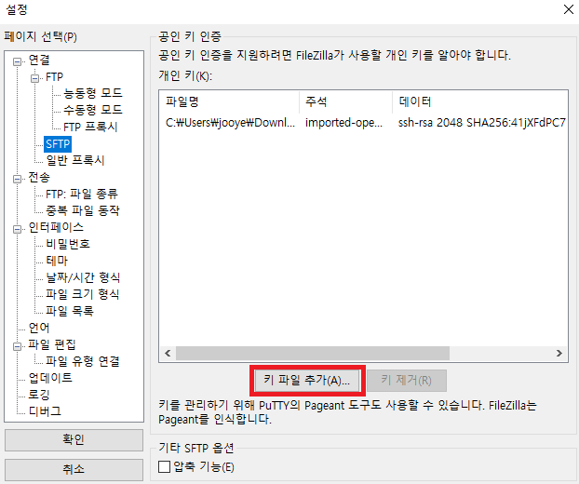Select the 파일 편집 page
This screenshot has width=579, height=484.
(52, 344)
